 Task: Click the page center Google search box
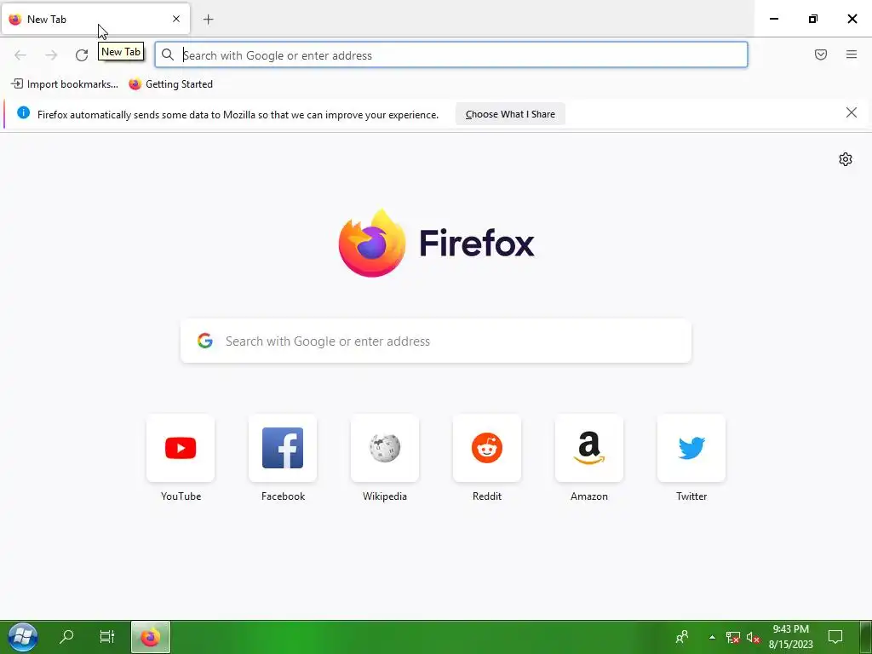436,341
